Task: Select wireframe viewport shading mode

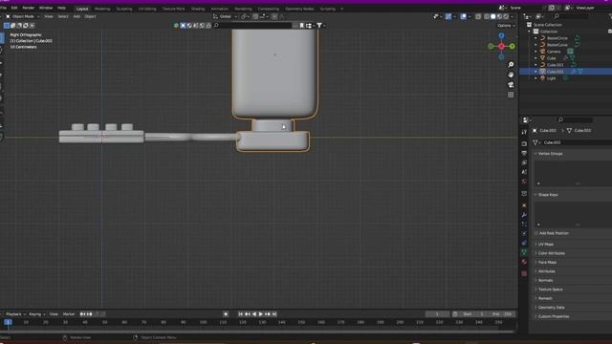Action: (x=487, y=16)
